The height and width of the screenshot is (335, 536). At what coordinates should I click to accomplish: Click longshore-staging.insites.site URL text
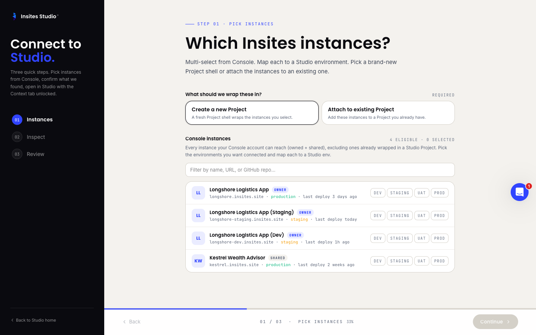(x=246, y=220)
